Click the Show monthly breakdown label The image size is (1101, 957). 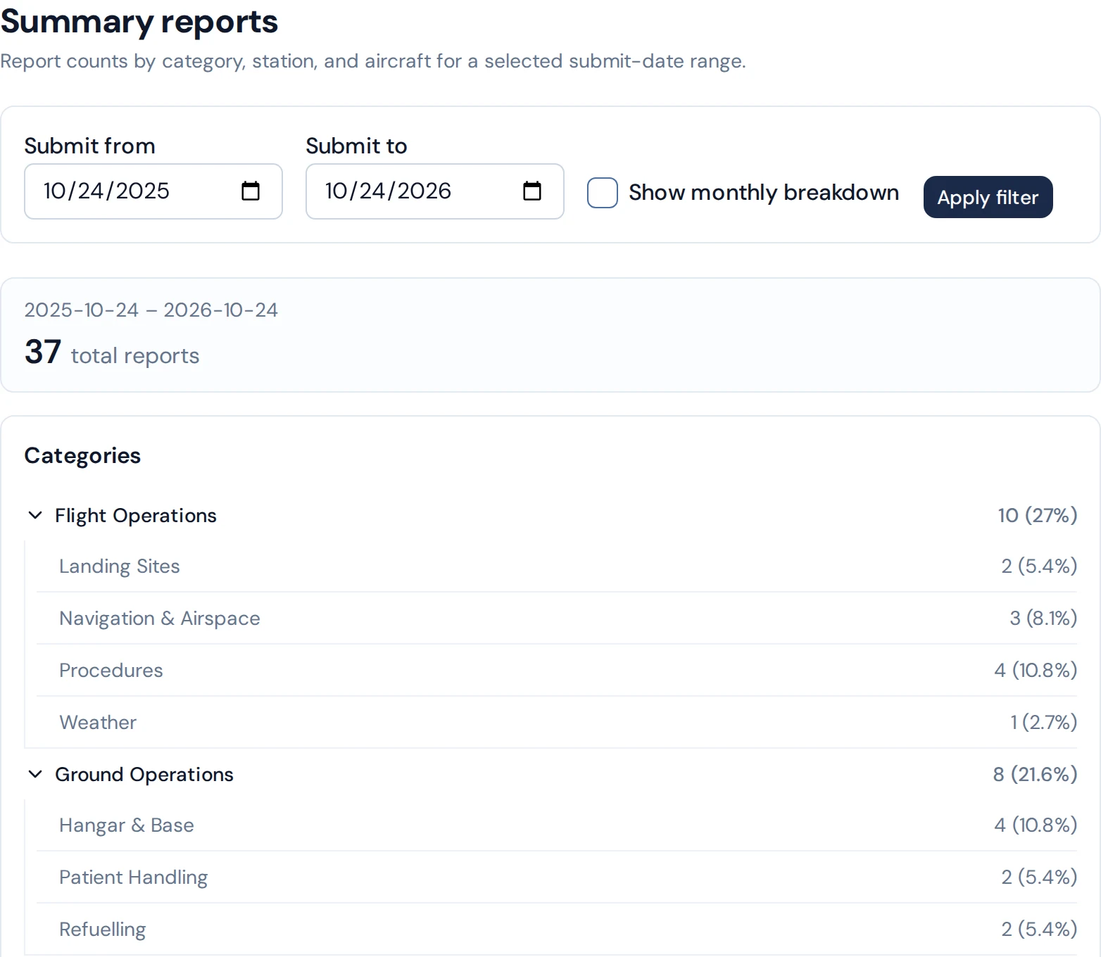click(x=764, y=193)
